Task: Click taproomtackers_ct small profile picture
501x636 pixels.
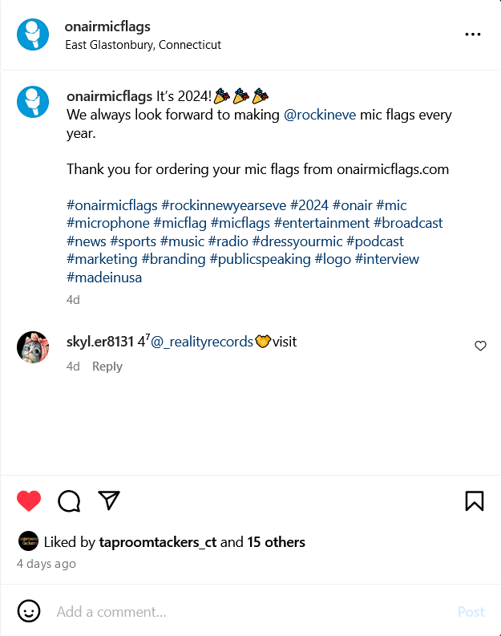Action: 28,541
